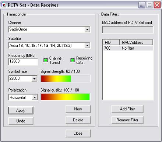Select the filter row with PID 768
Viewport: 162px width, 142px height.
point(128,48)
